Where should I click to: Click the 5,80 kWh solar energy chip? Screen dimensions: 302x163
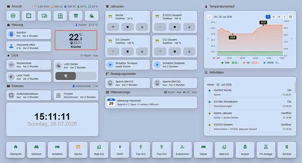(42, 7)
